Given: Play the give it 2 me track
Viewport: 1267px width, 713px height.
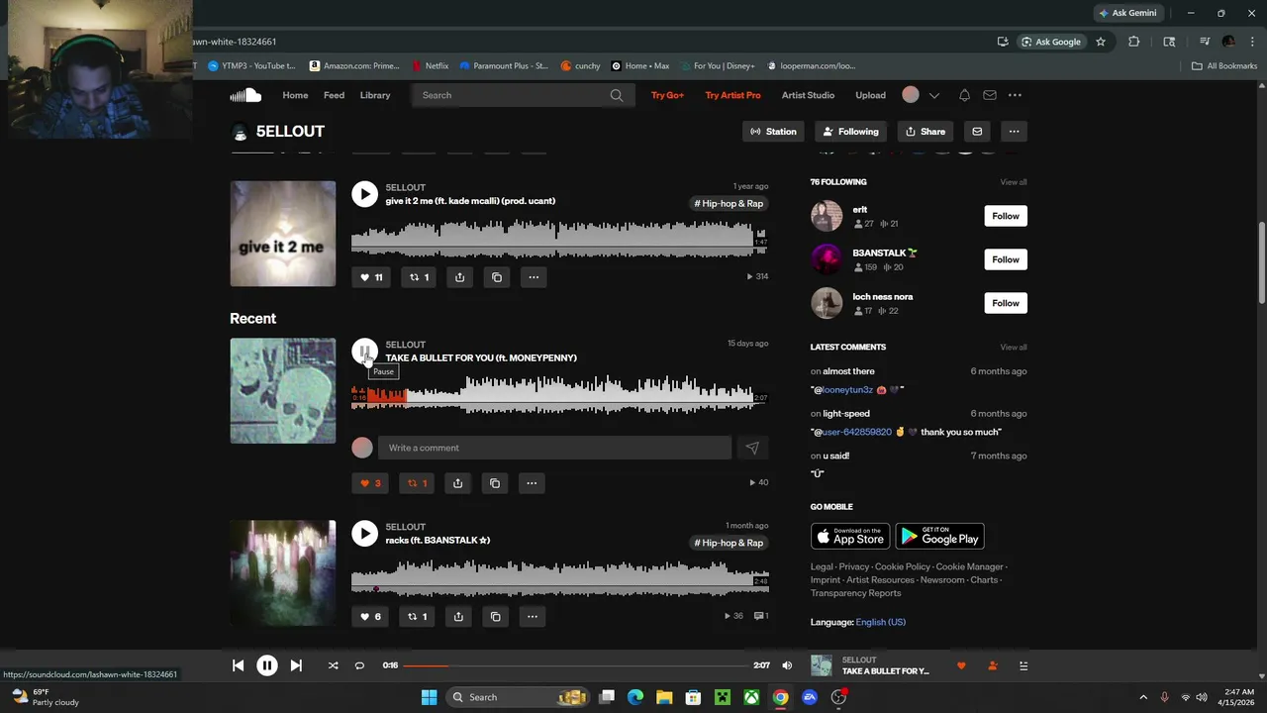Looking at the screenshot, I should coord(364,194).
